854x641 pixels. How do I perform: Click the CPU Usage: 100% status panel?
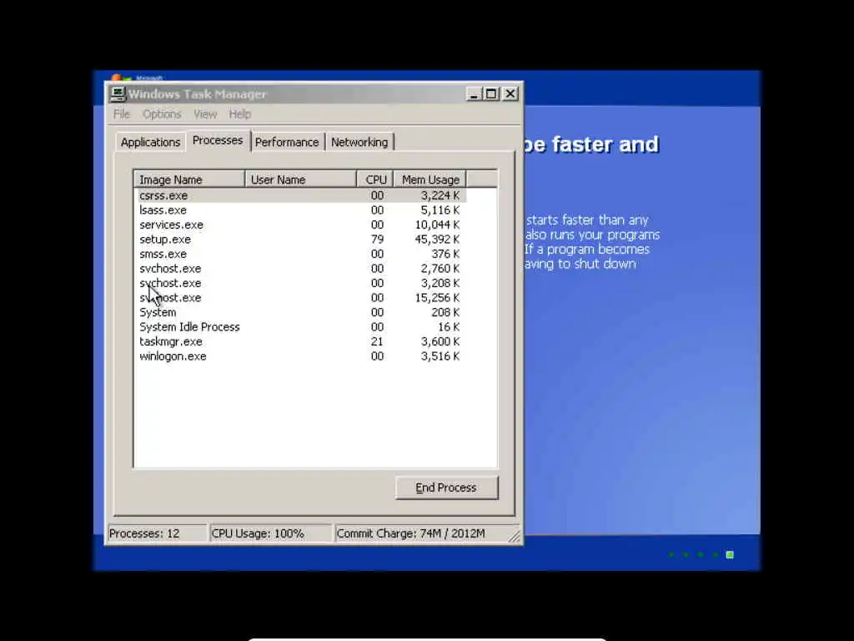point(271,533)
